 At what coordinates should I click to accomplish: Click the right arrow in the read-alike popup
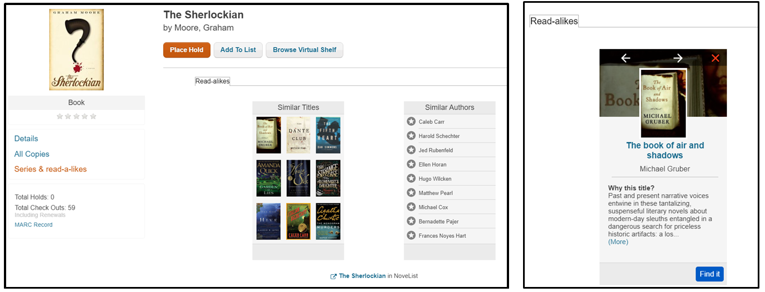(x=678, y=58)
